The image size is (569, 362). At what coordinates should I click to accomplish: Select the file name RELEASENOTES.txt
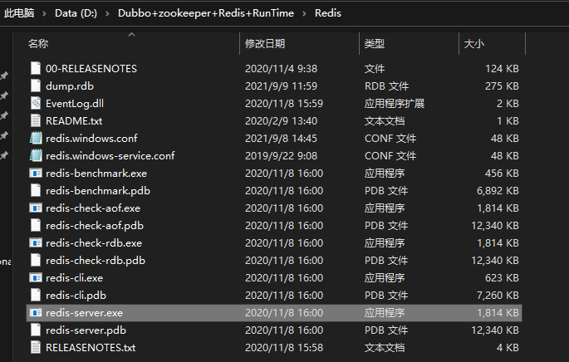click(x=91, y=348)
